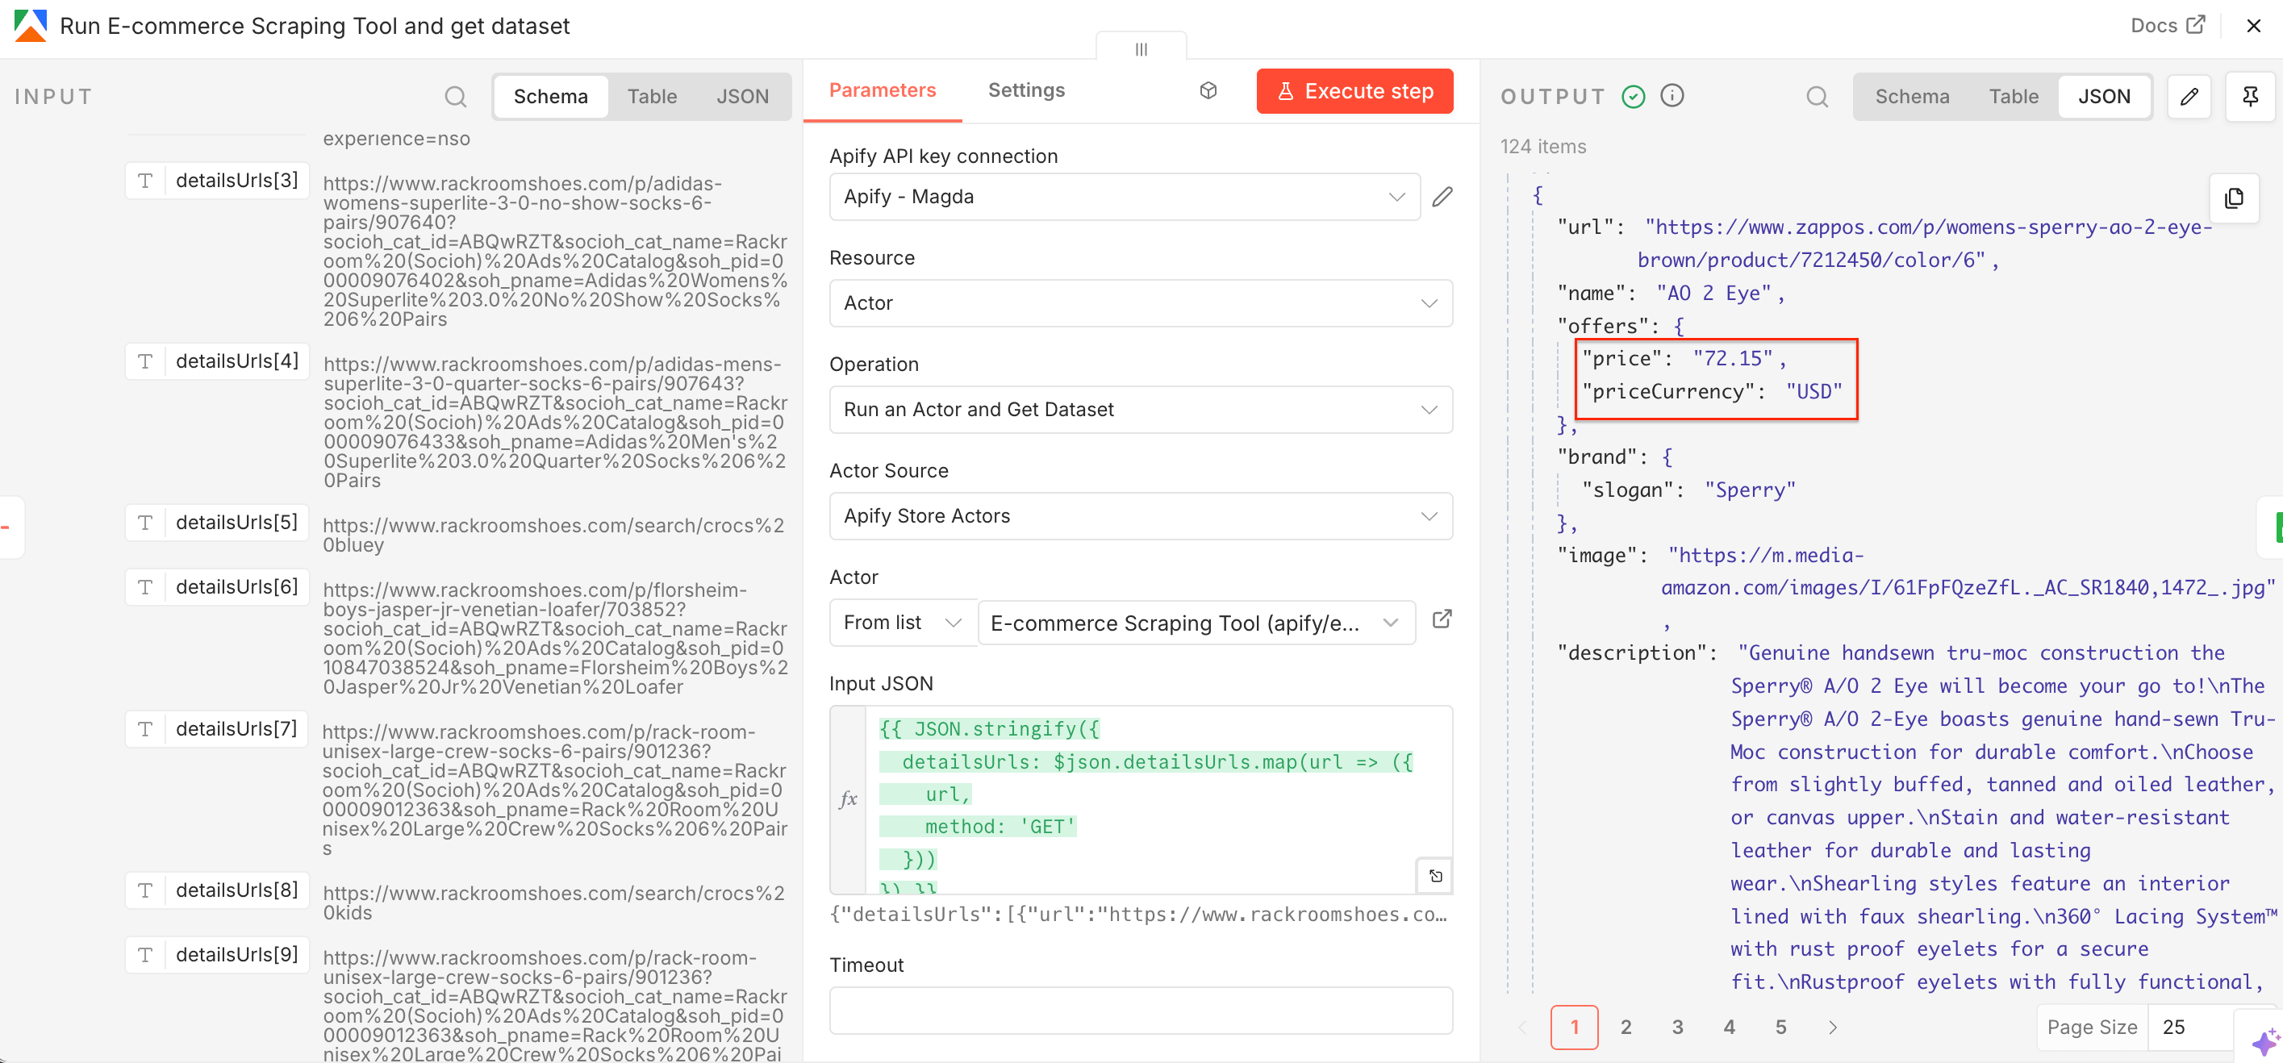Screen dimensions: 2283x1063
Task: Switch the output view to Schema
Action: pos(1912,97)
